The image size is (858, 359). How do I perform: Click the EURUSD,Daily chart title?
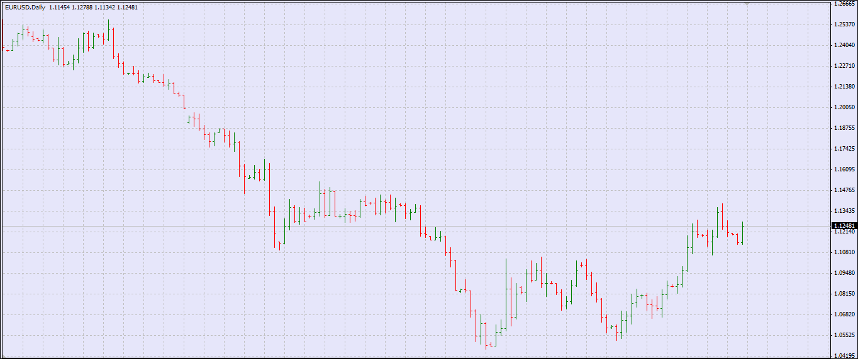point(25,8)
